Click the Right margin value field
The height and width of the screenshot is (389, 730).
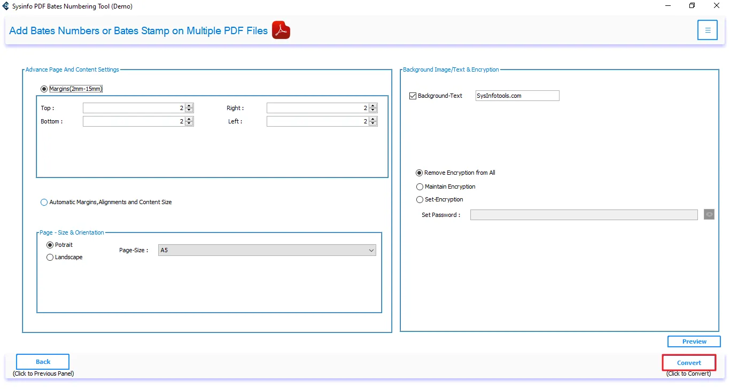coord(317,108)
